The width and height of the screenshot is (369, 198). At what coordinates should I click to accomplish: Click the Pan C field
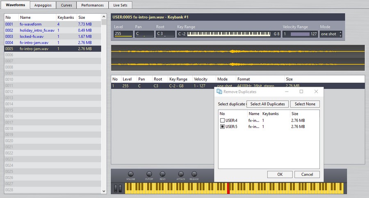(x=144, y=34)
